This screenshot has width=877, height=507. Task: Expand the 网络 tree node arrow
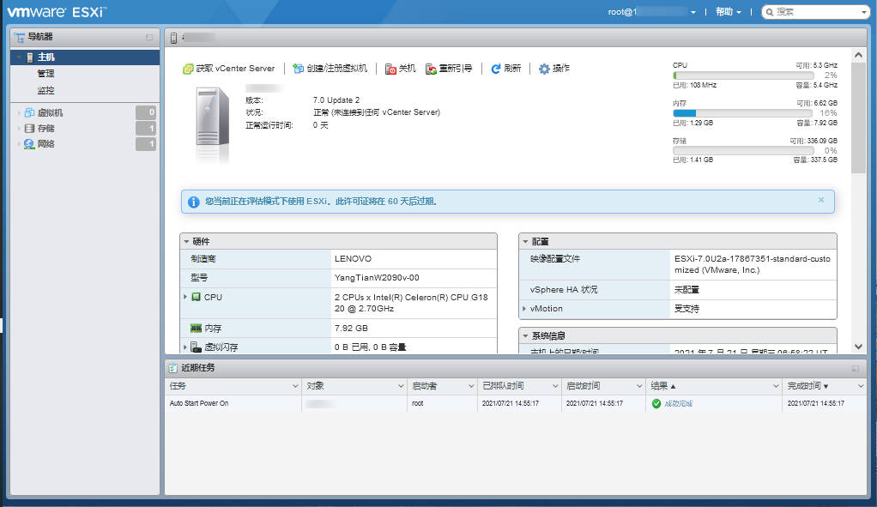coord(19,144)
